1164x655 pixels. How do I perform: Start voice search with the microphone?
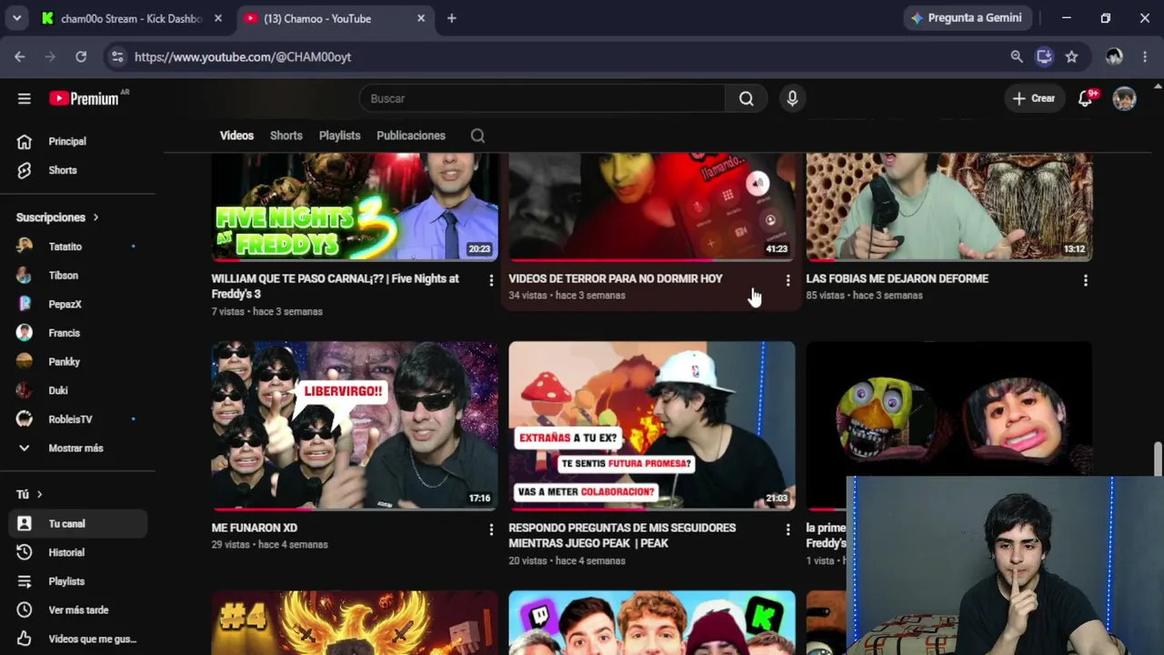click(792, 98)
